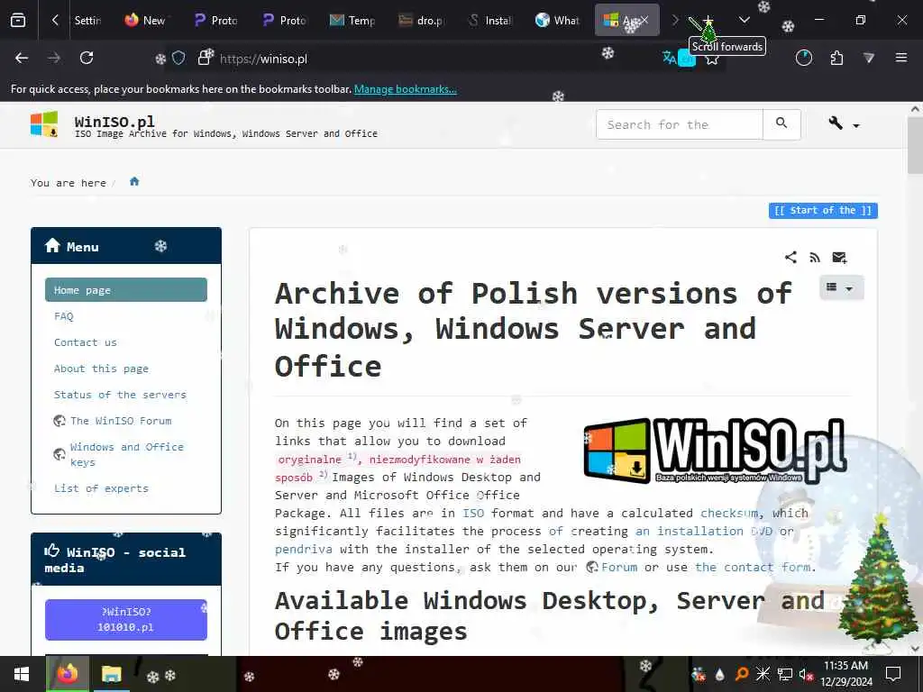This screenshot has height=692, width=923.
Task: Follow the checksum link in the text
Action: coord(729,513)
